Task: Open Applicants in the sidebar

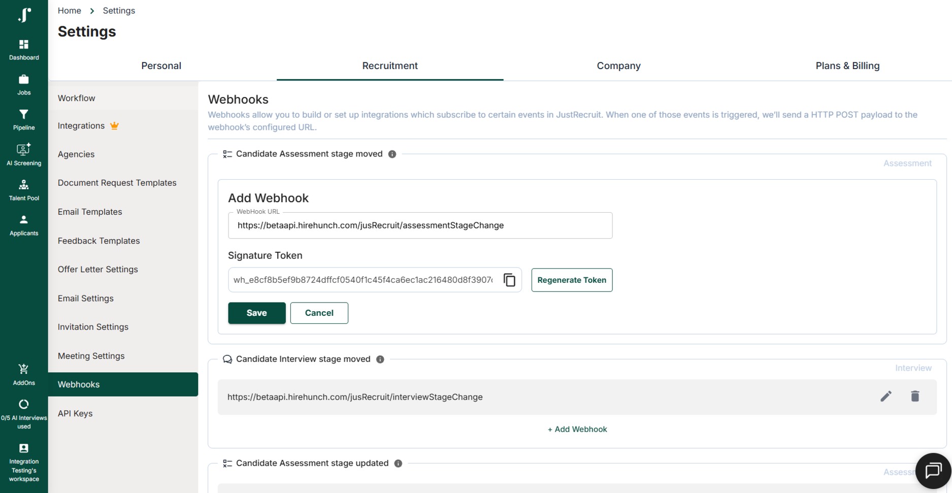Action: click(x=24, y=225)
